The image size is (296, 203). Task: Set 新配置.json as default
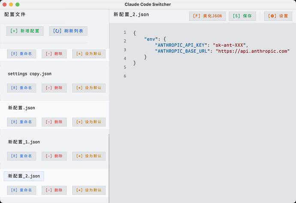point(89,122)
